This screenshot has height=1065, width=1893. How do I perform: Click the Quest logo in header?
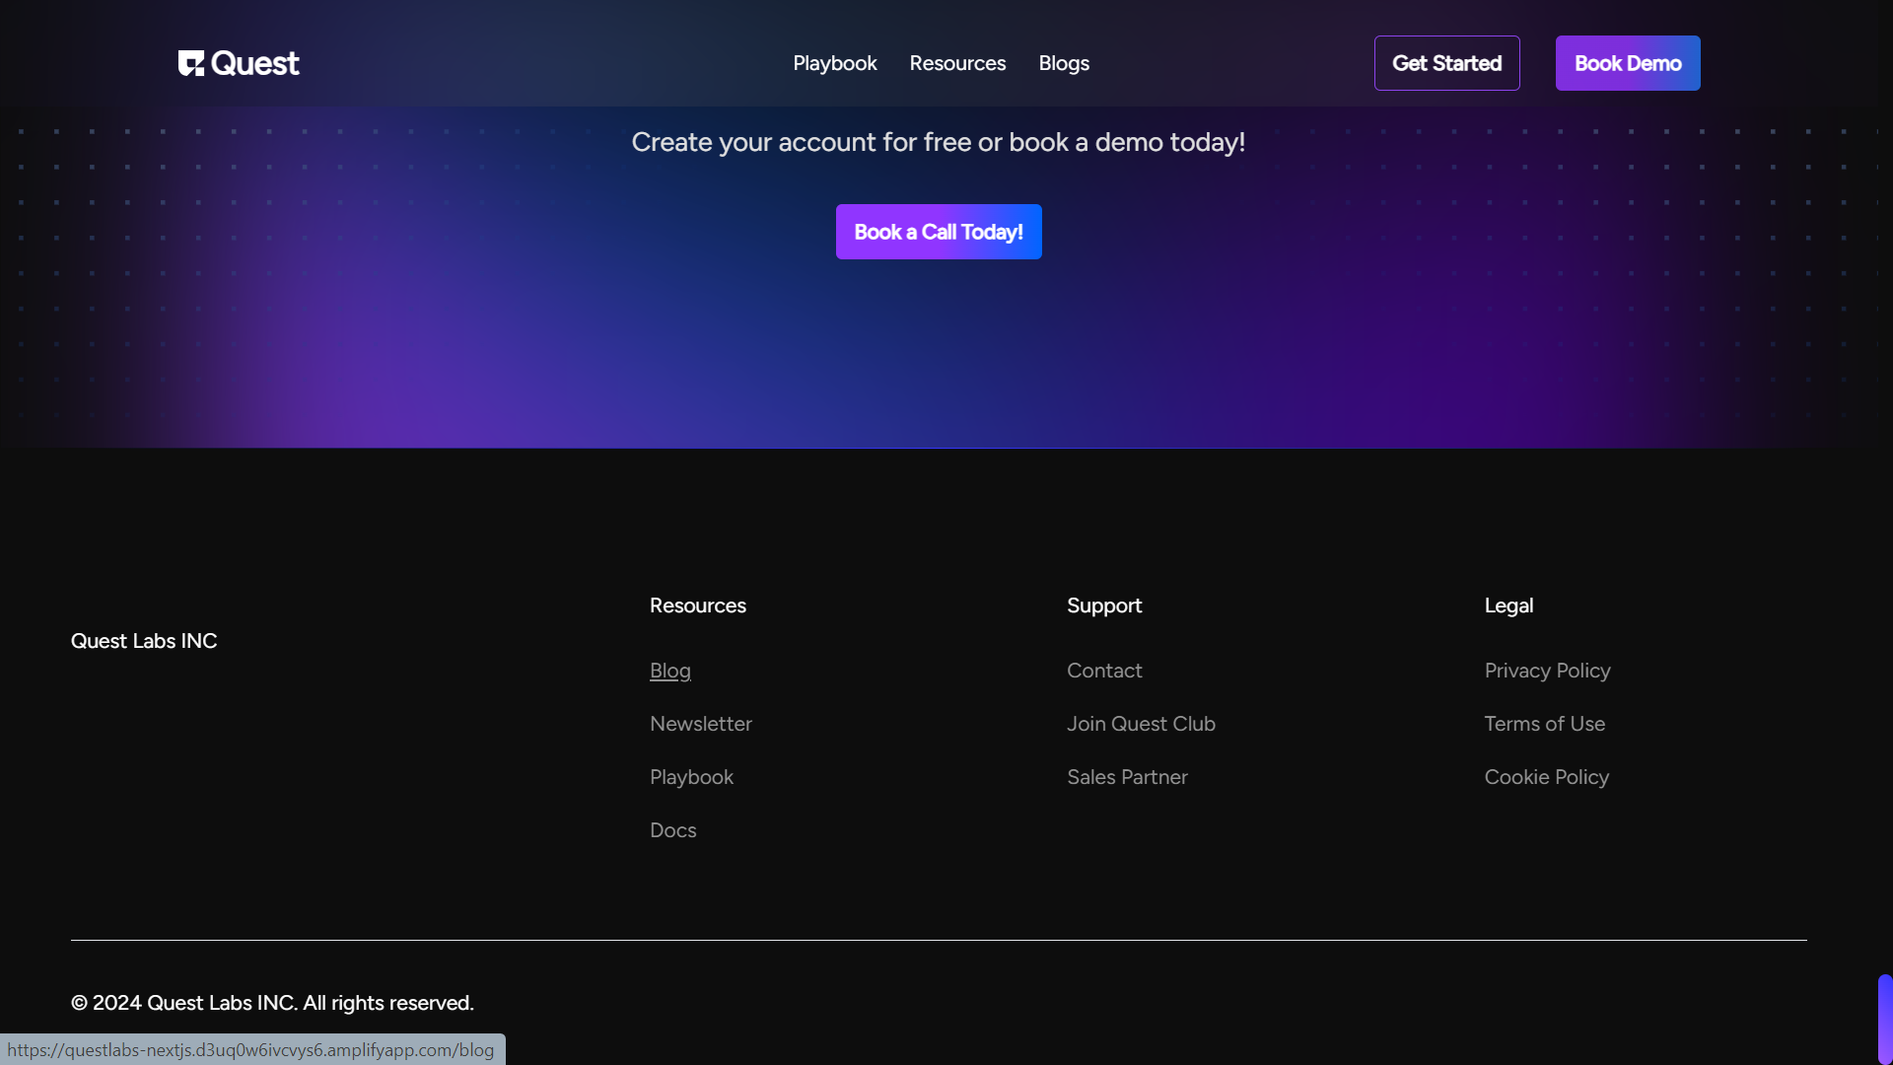[x=239, y=63]
